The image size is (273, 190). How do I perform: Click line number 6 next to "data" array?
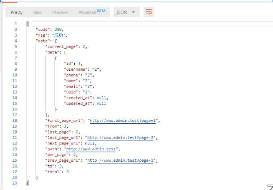(x=16, y=52)
